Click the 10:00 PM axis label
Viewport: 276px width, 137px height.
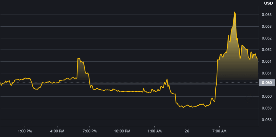pyautogui.click(x=122, y=131)
